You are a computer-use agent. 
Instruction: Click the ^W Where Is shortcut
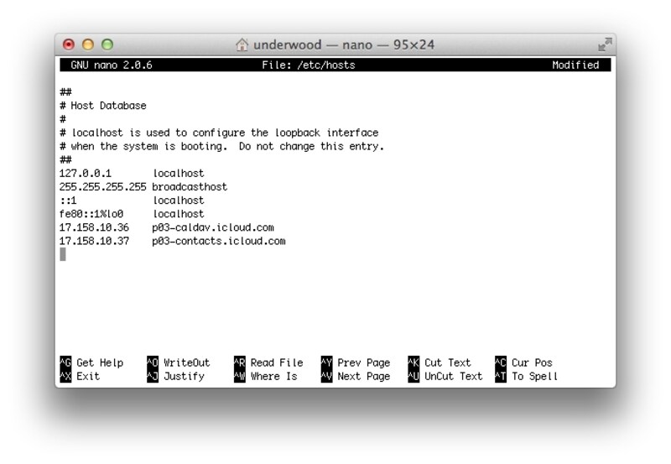point(266,377)
